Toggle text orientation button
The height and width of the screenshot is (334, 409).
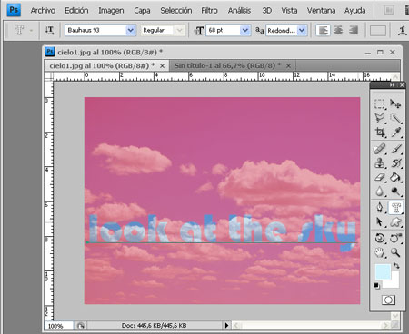(49, 30)
